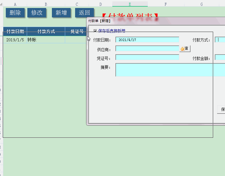Select column B header
The height and width of the screenshot is (176, 225).
click(46, 4)
